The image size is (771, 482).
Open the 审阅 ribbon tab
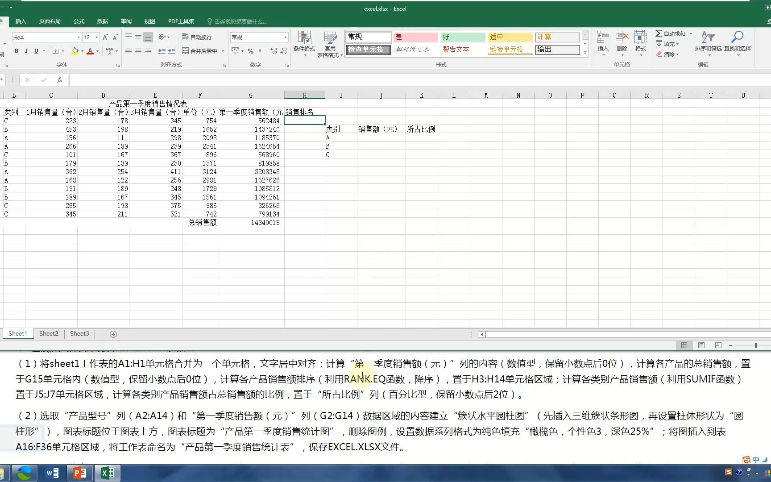[126, 21]
